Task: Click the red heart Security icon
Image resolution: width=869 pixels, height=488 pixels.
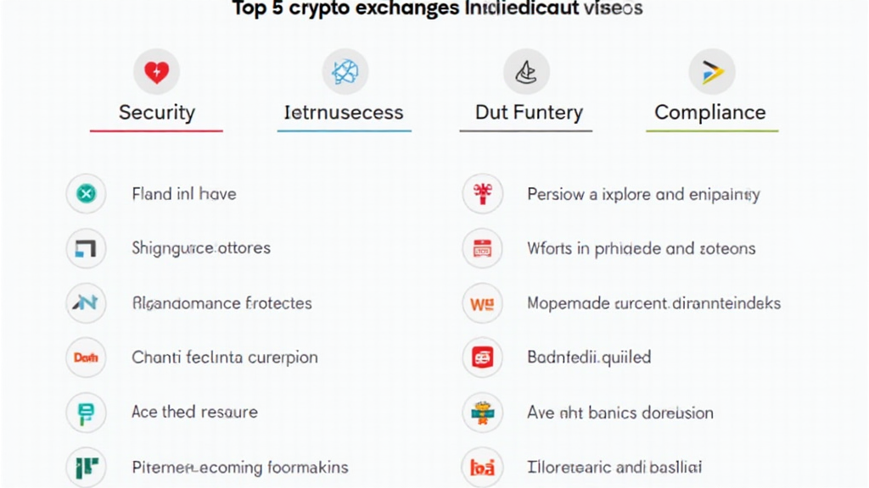Action: [157, 72]
